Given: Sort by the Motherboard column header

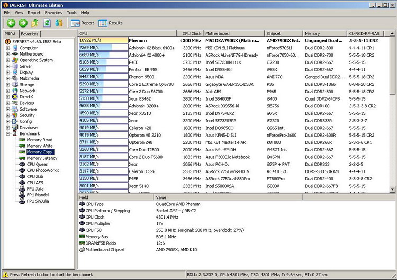Looking at the screenshot, I should [x=233, y=33].
